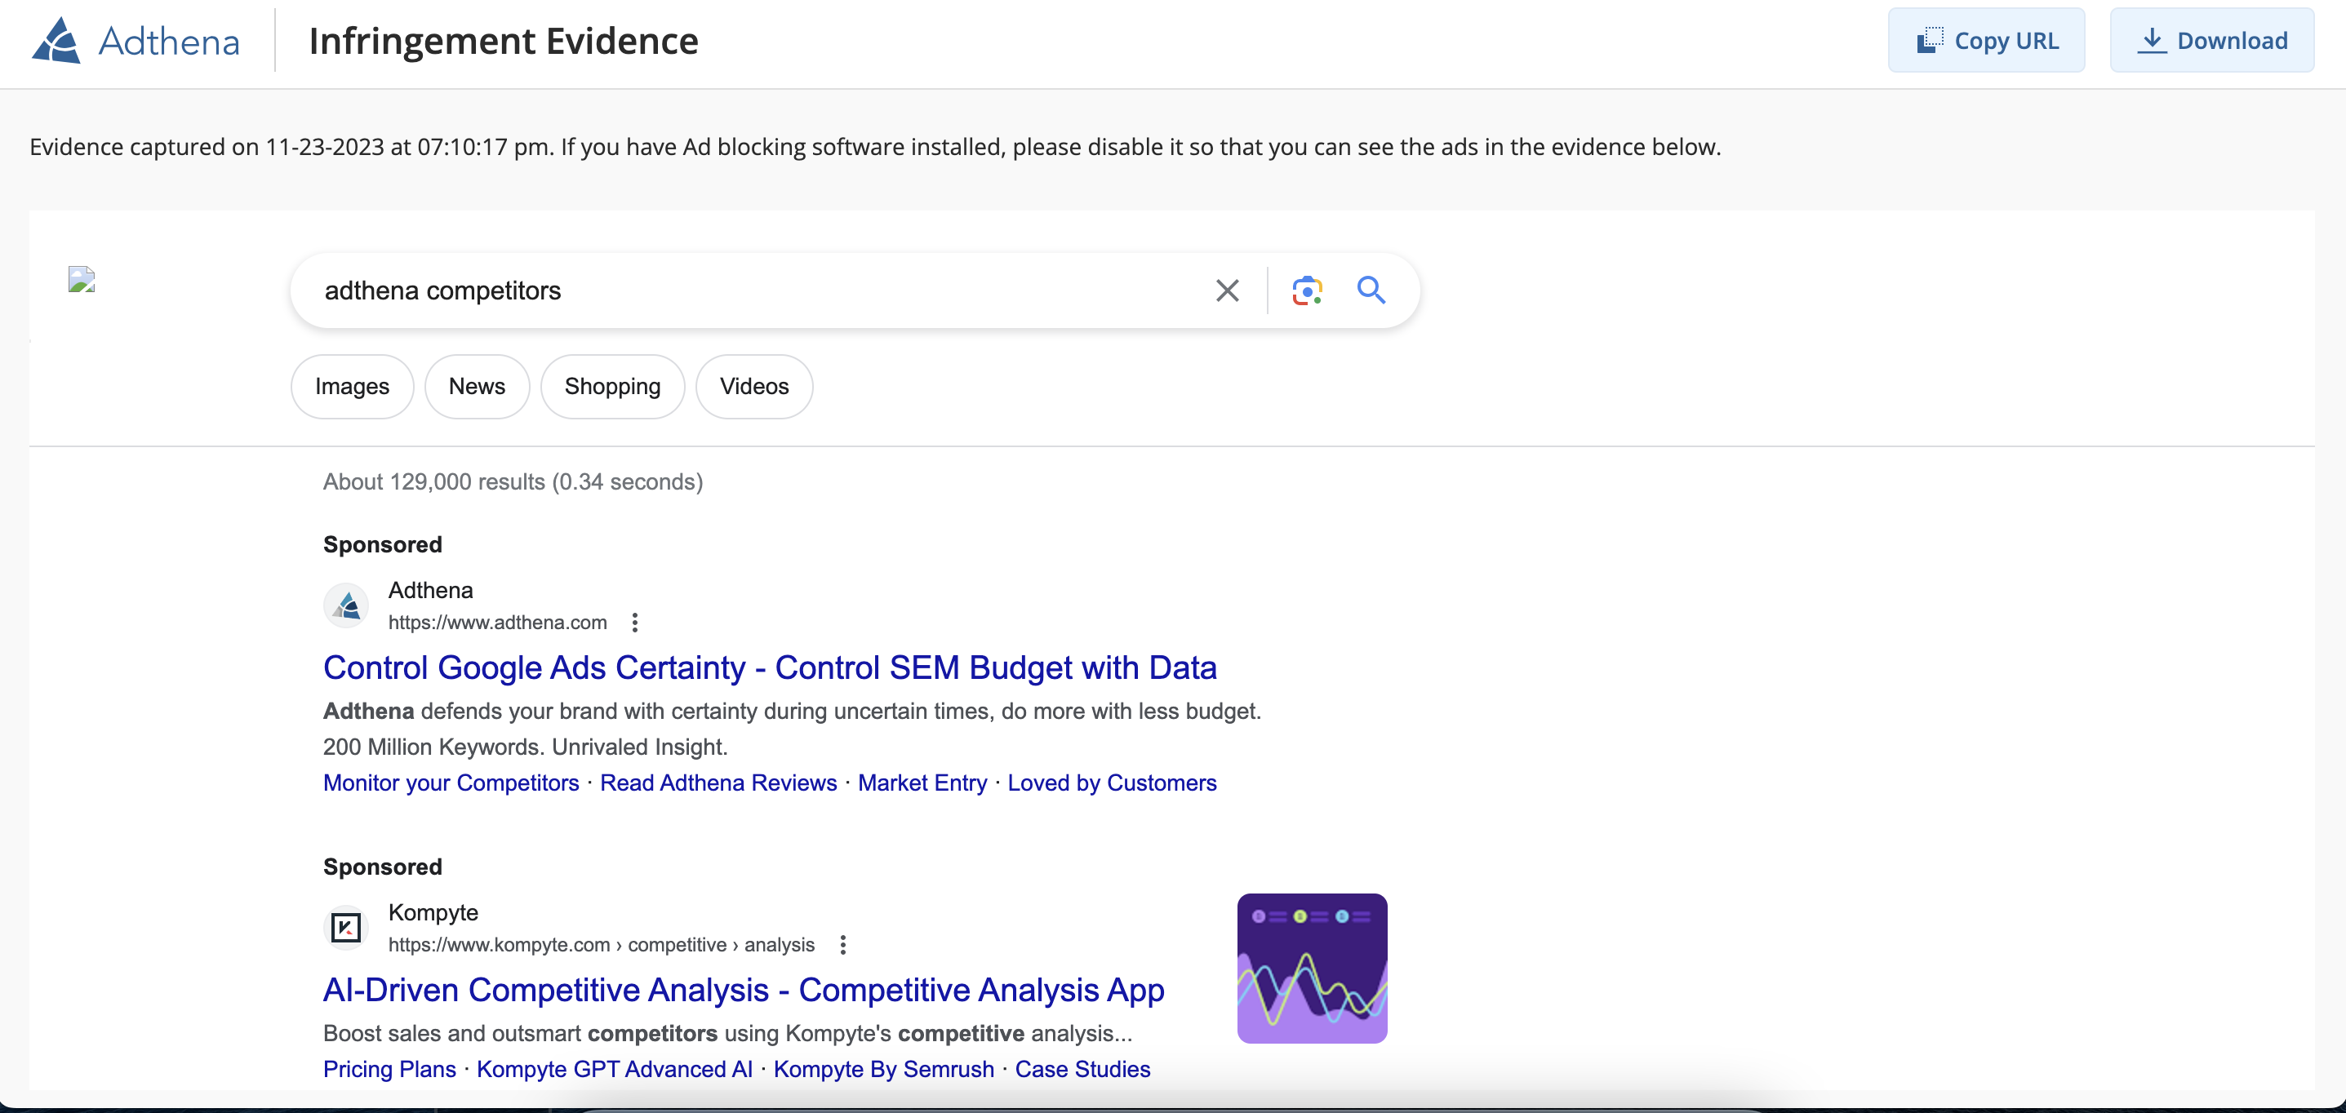
Task: Switch to the Shopping tab
Action: coord(612,386)
